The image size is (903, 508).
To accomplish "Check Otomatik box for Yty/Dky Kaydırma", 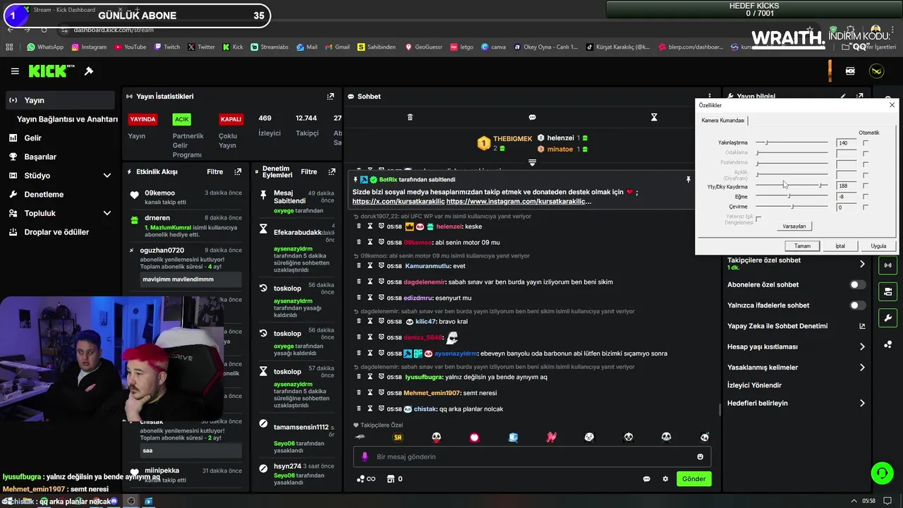I will pyautogui.click(x=866, y=186).
